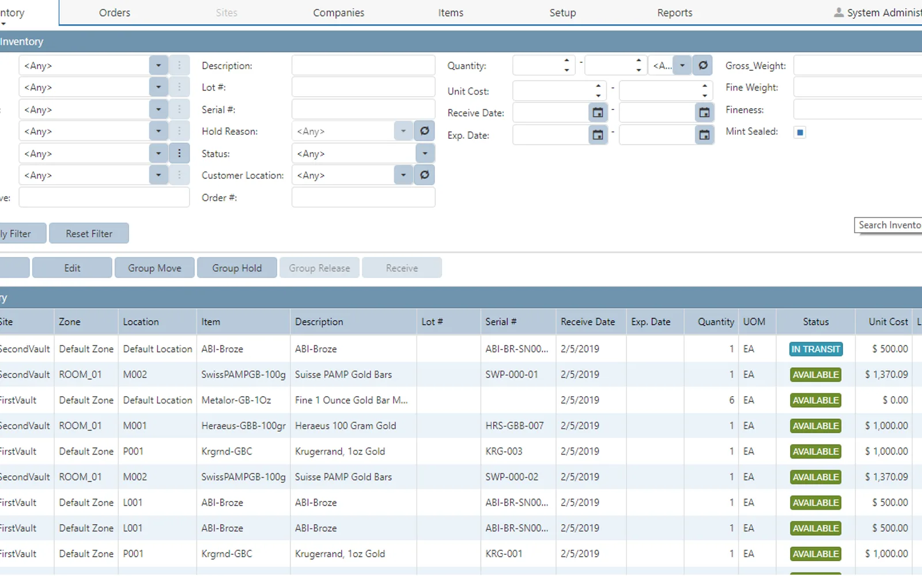Image resolution: width=922 pixels, height=576 pixels.
Task: Open Exp. Date end calendar picker
Action: pos(704,135)
